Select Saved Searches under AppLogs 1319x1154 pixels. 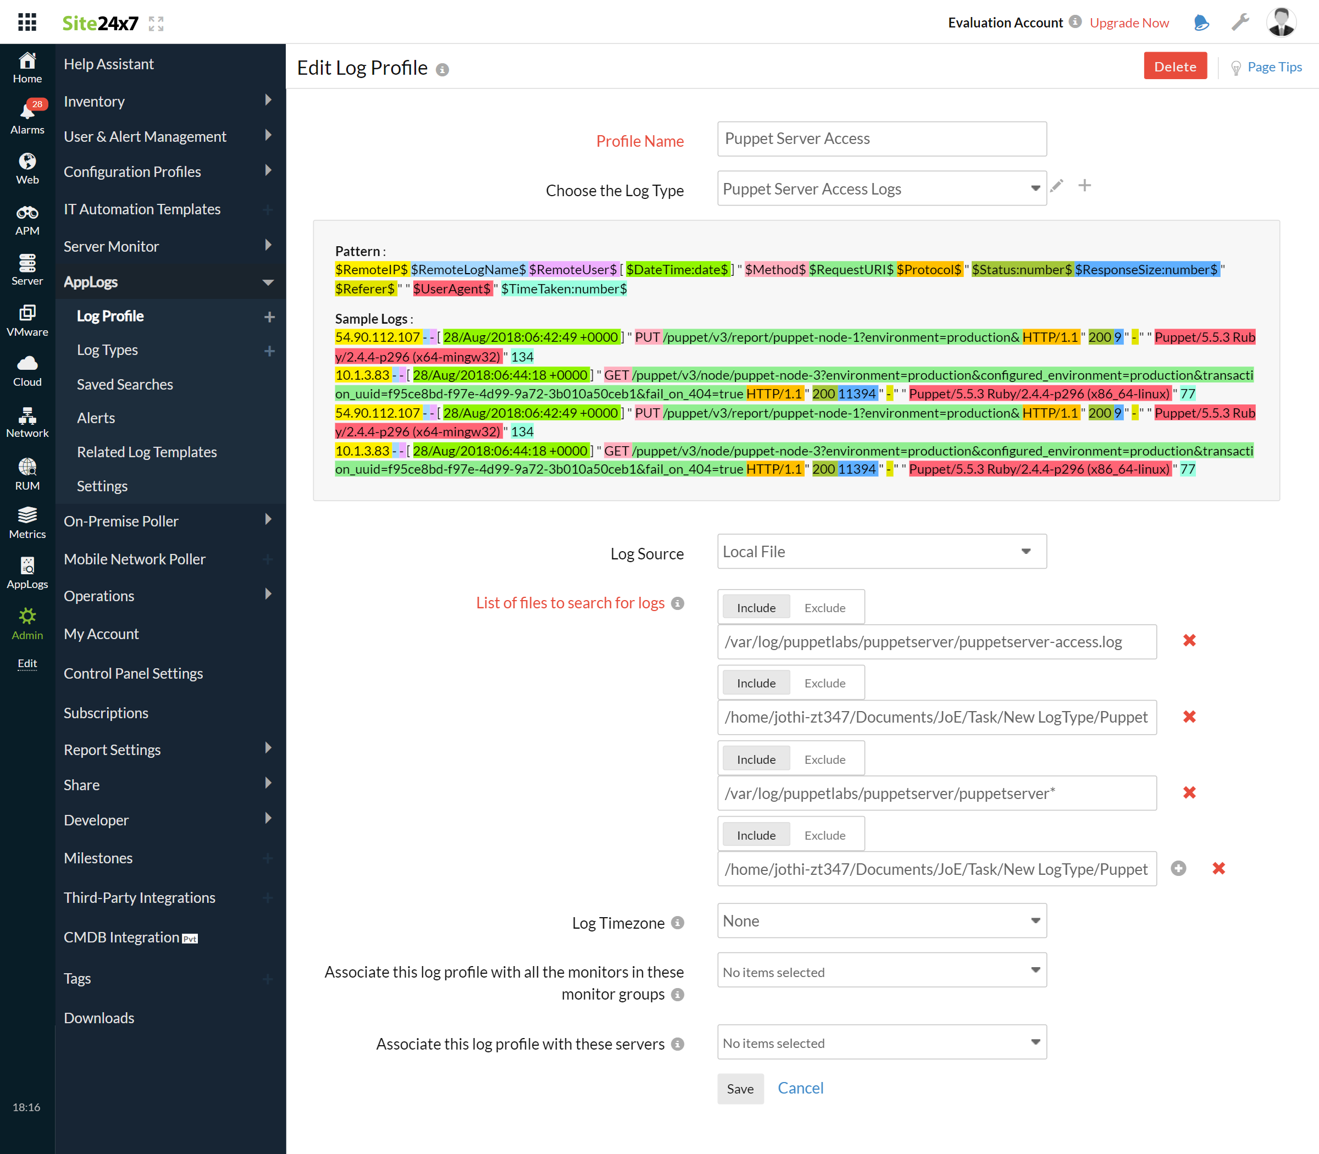tap(124, 384)
